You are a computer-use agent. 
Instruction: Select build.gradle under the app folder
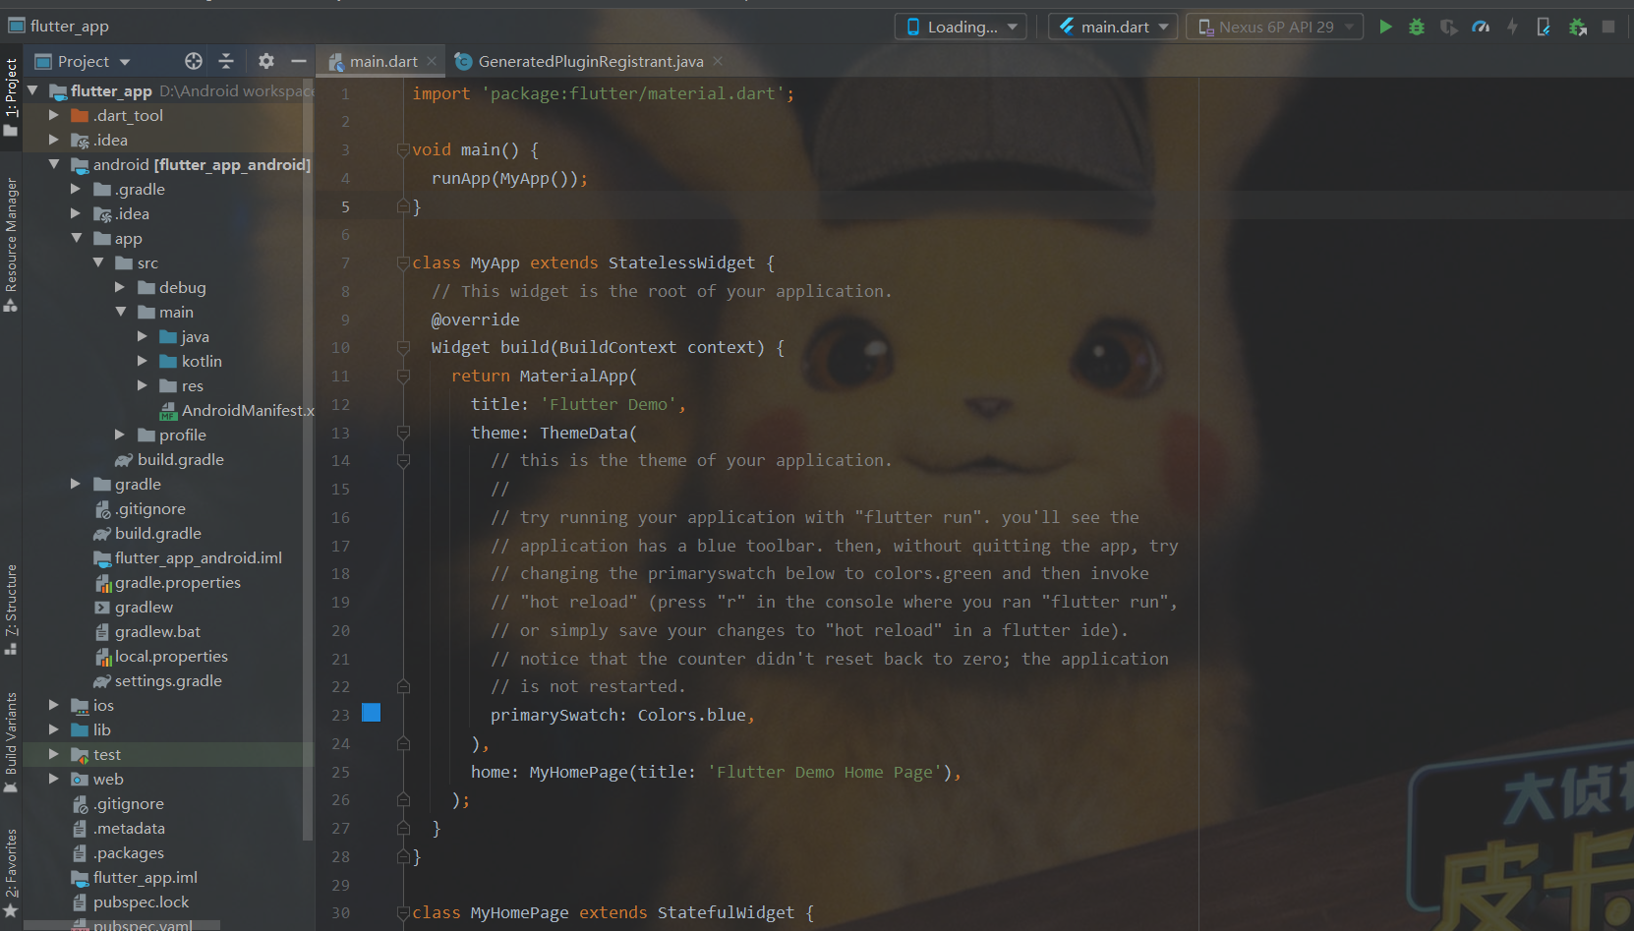(169, 459)
